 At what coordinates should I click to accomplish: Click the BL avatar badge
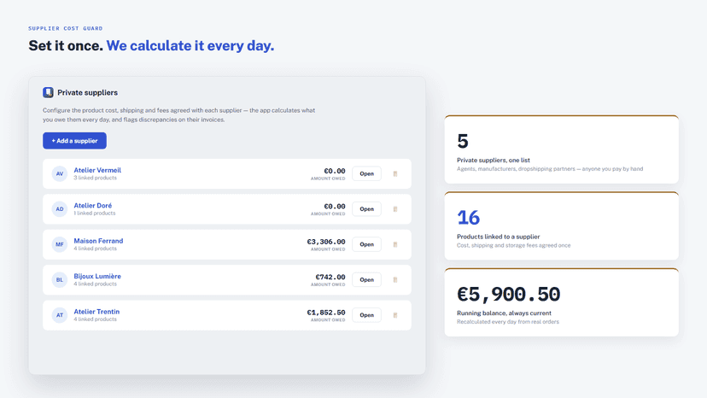pos(60,280)
